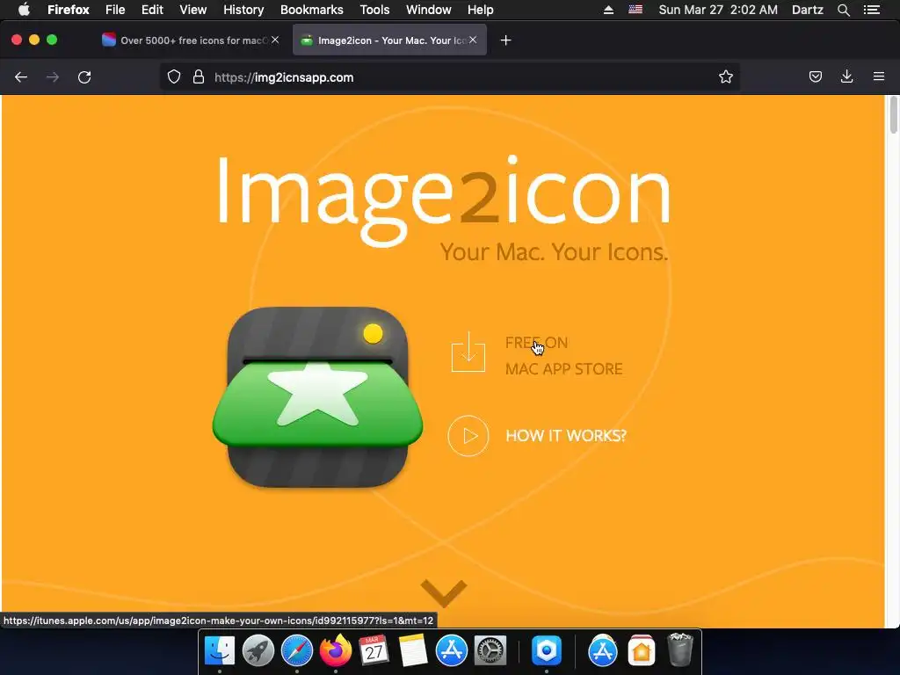
Task: Go back to the previous page
Action: (x=21, y=77)
